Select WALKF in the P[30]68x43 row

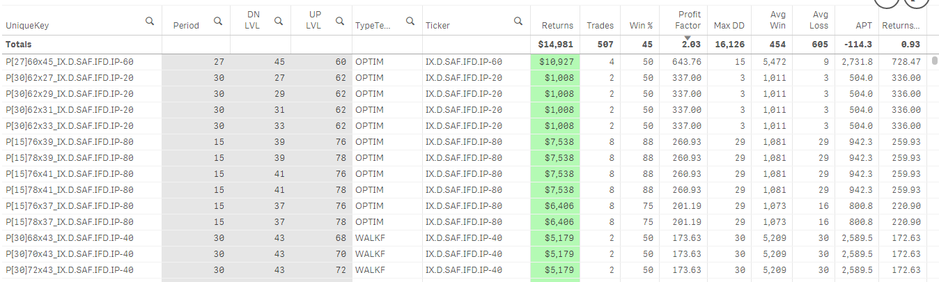(370, 238)
